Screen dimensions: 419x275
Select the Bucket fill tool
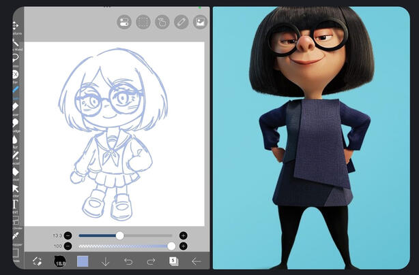click(x=15, y=172)
